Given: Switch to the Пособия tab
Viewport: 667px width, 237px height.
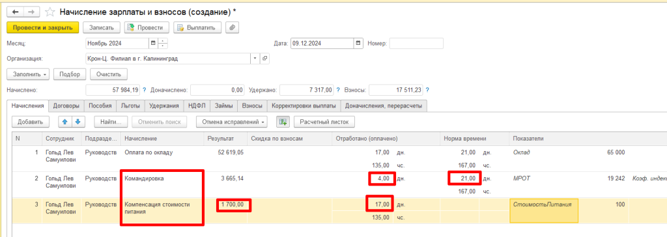Looking at the screenshot, I should (100, 106).
